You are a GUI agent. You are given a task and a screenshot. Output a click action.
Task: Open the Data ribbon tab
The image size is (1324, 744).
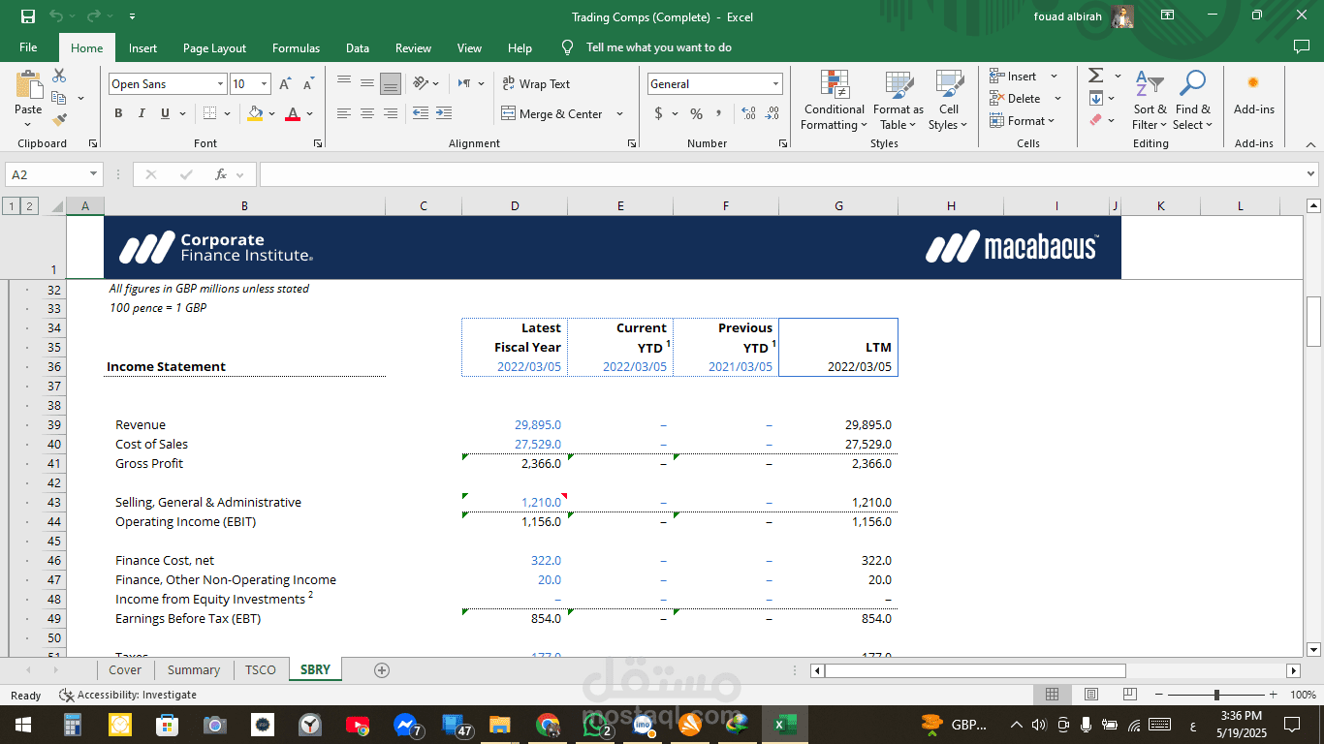358,47
